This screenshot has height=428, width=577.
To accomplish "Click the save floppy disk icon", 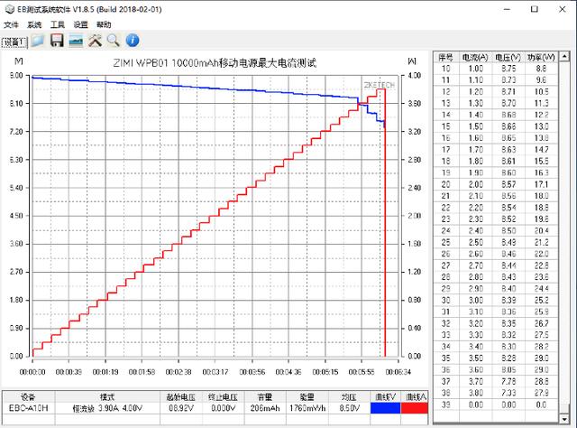I will (x=57, y=41).
